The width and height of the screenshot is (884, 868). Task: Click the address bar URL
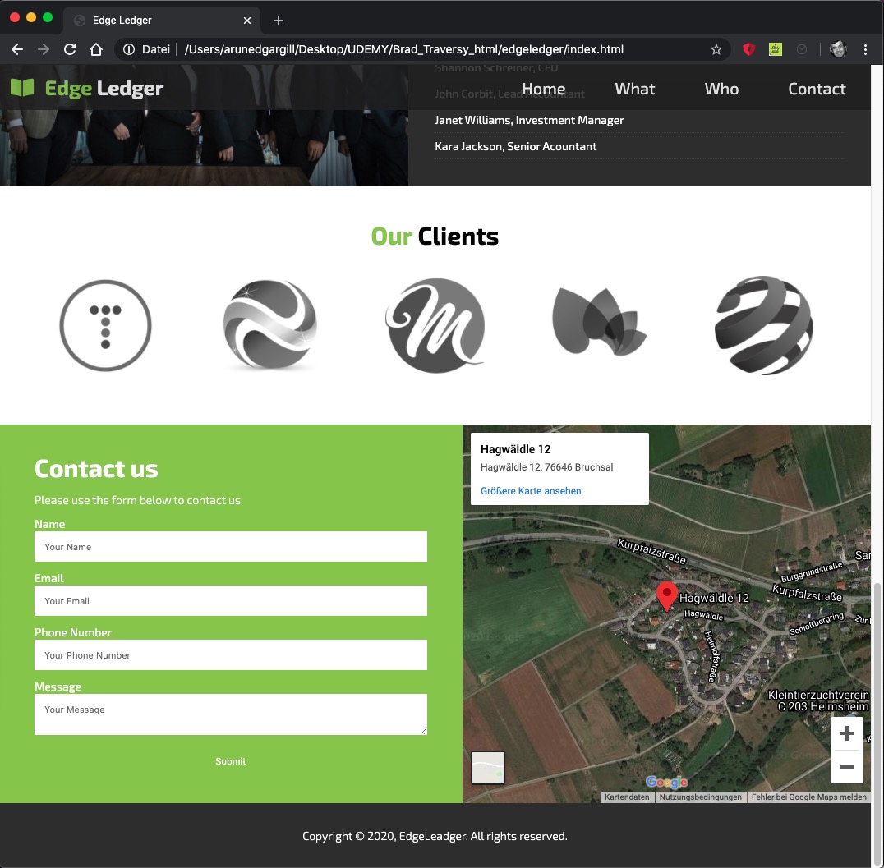pyautogui.click(x=404, y=49)
